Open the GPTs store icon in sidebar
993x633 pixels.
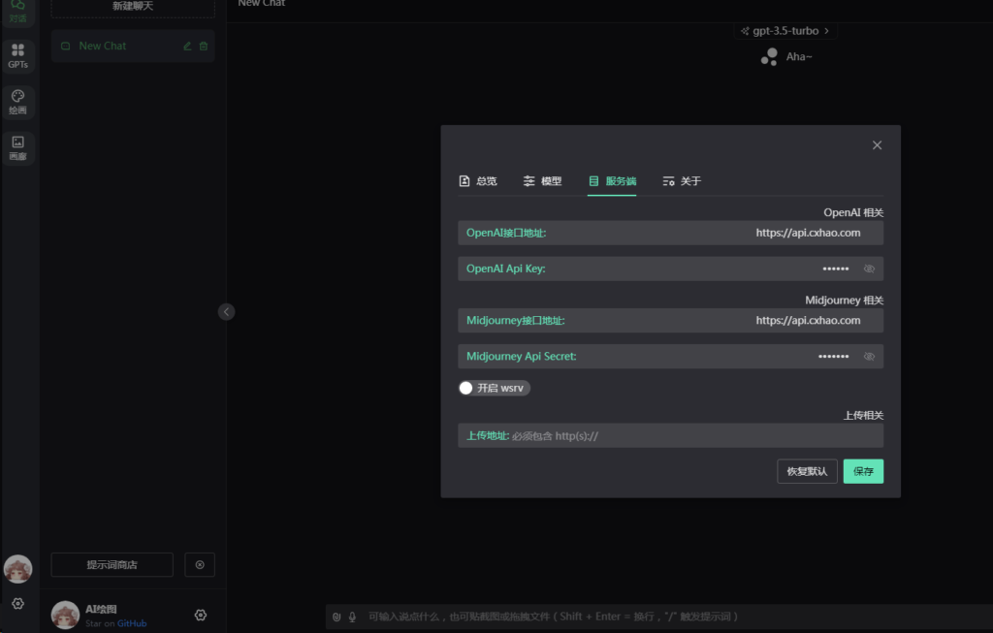(17, 55)
